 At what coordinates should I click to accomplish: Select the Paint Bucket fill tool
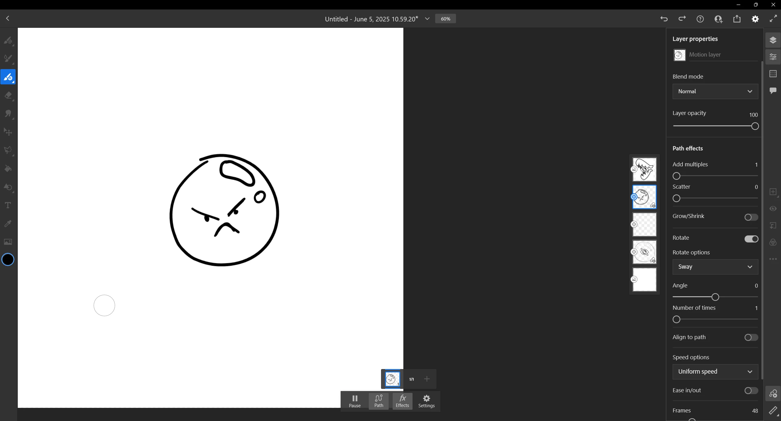(8, 168)
